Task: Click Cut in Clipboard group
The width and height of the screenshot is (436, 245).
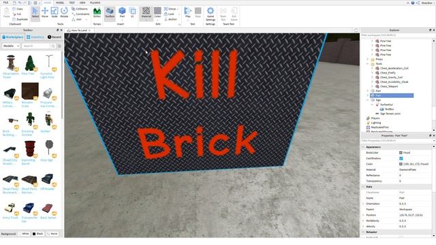Action: (x=17, y=14)
